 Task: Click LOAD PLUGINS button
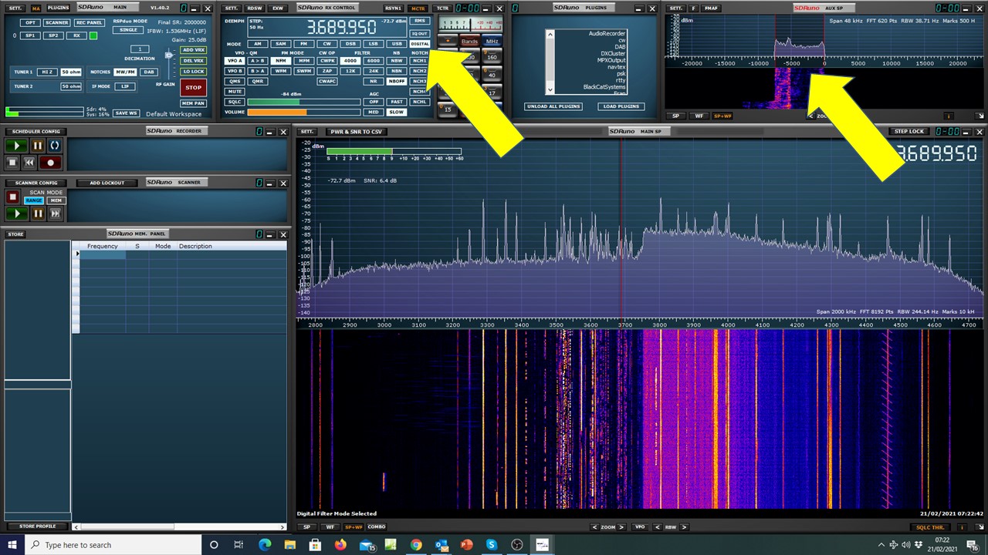click(621, 106)
